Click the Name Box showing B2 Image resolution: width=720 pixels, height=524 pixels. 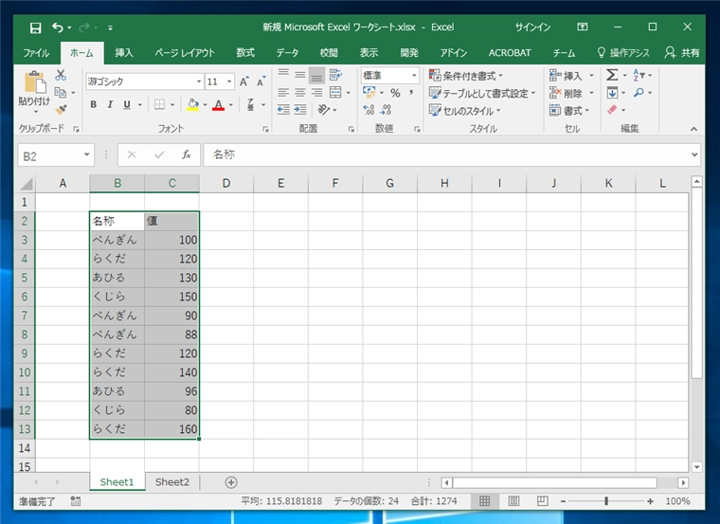click(49, 155)
